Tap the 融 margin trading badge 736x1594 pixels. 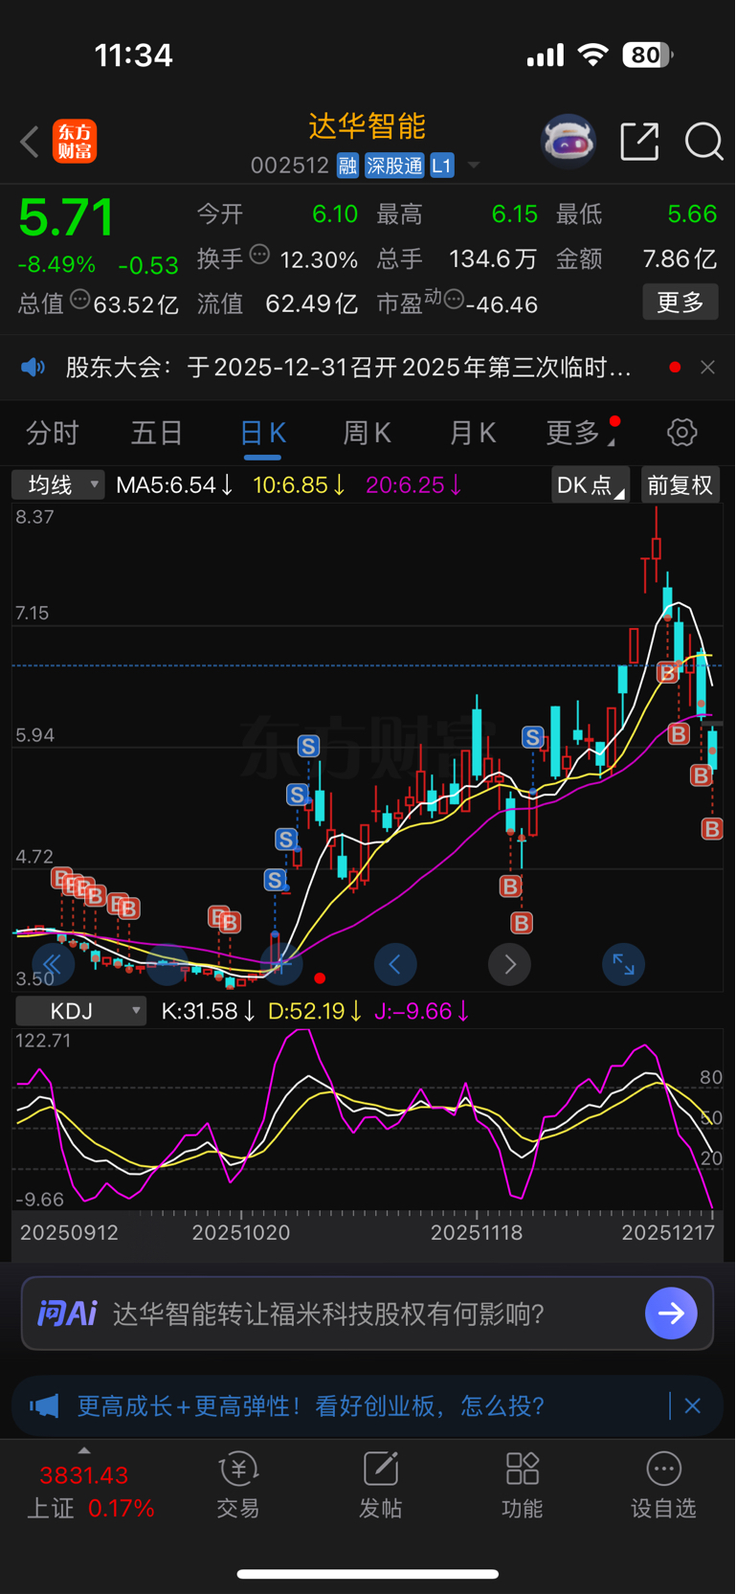point(347,166)
